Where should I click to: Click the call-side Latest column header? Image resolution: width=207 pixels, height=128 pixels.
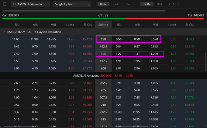coord(70,25)
